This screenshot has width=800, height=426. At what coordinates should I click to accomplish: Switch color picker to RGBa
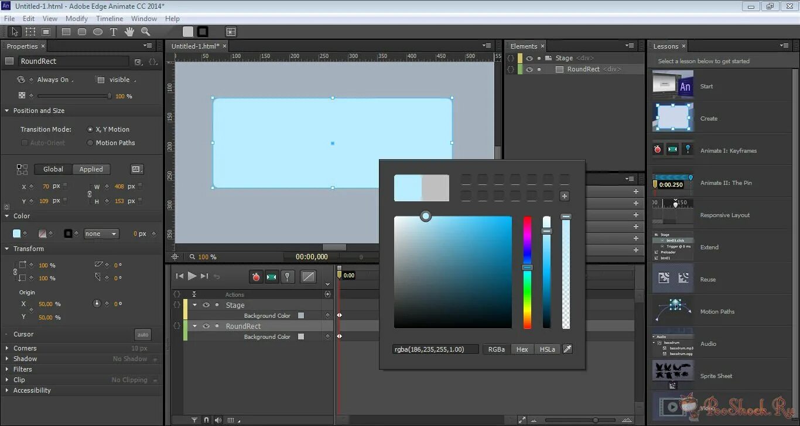[496, 349]
